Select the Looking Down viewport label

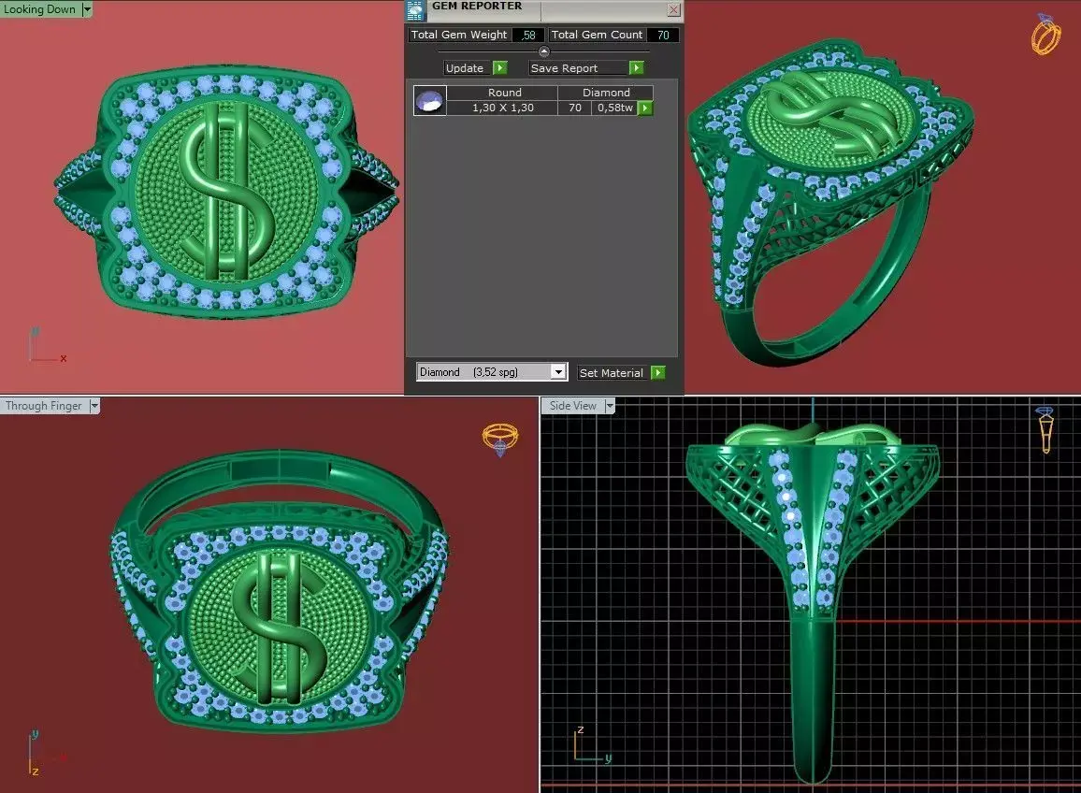click(39, 9)
